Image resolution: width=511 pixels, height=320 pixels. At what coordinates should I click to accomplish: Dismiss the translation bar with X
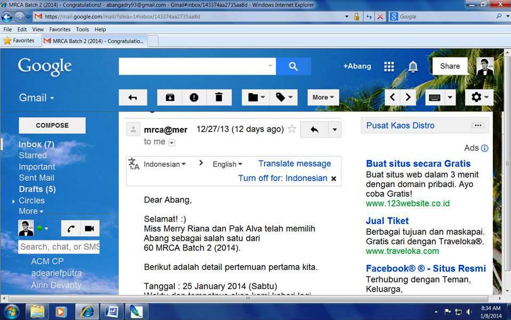[x=334, y=179]
